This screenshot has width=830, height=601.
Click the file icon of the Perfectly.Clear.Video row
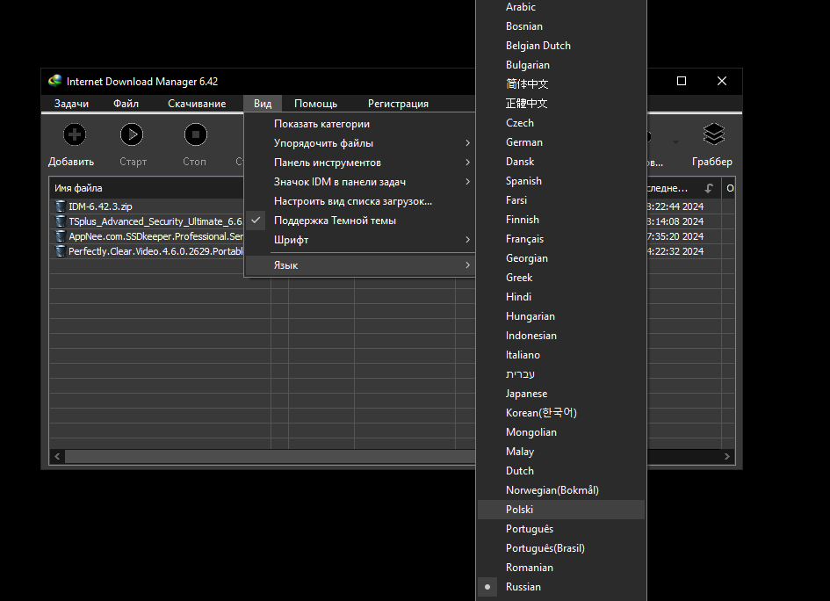[x=61, y=250]
